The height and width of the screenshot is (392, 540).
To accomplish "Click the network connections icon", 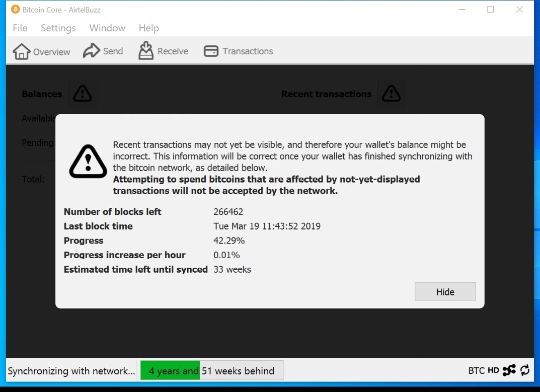I will tap(509, 370).
